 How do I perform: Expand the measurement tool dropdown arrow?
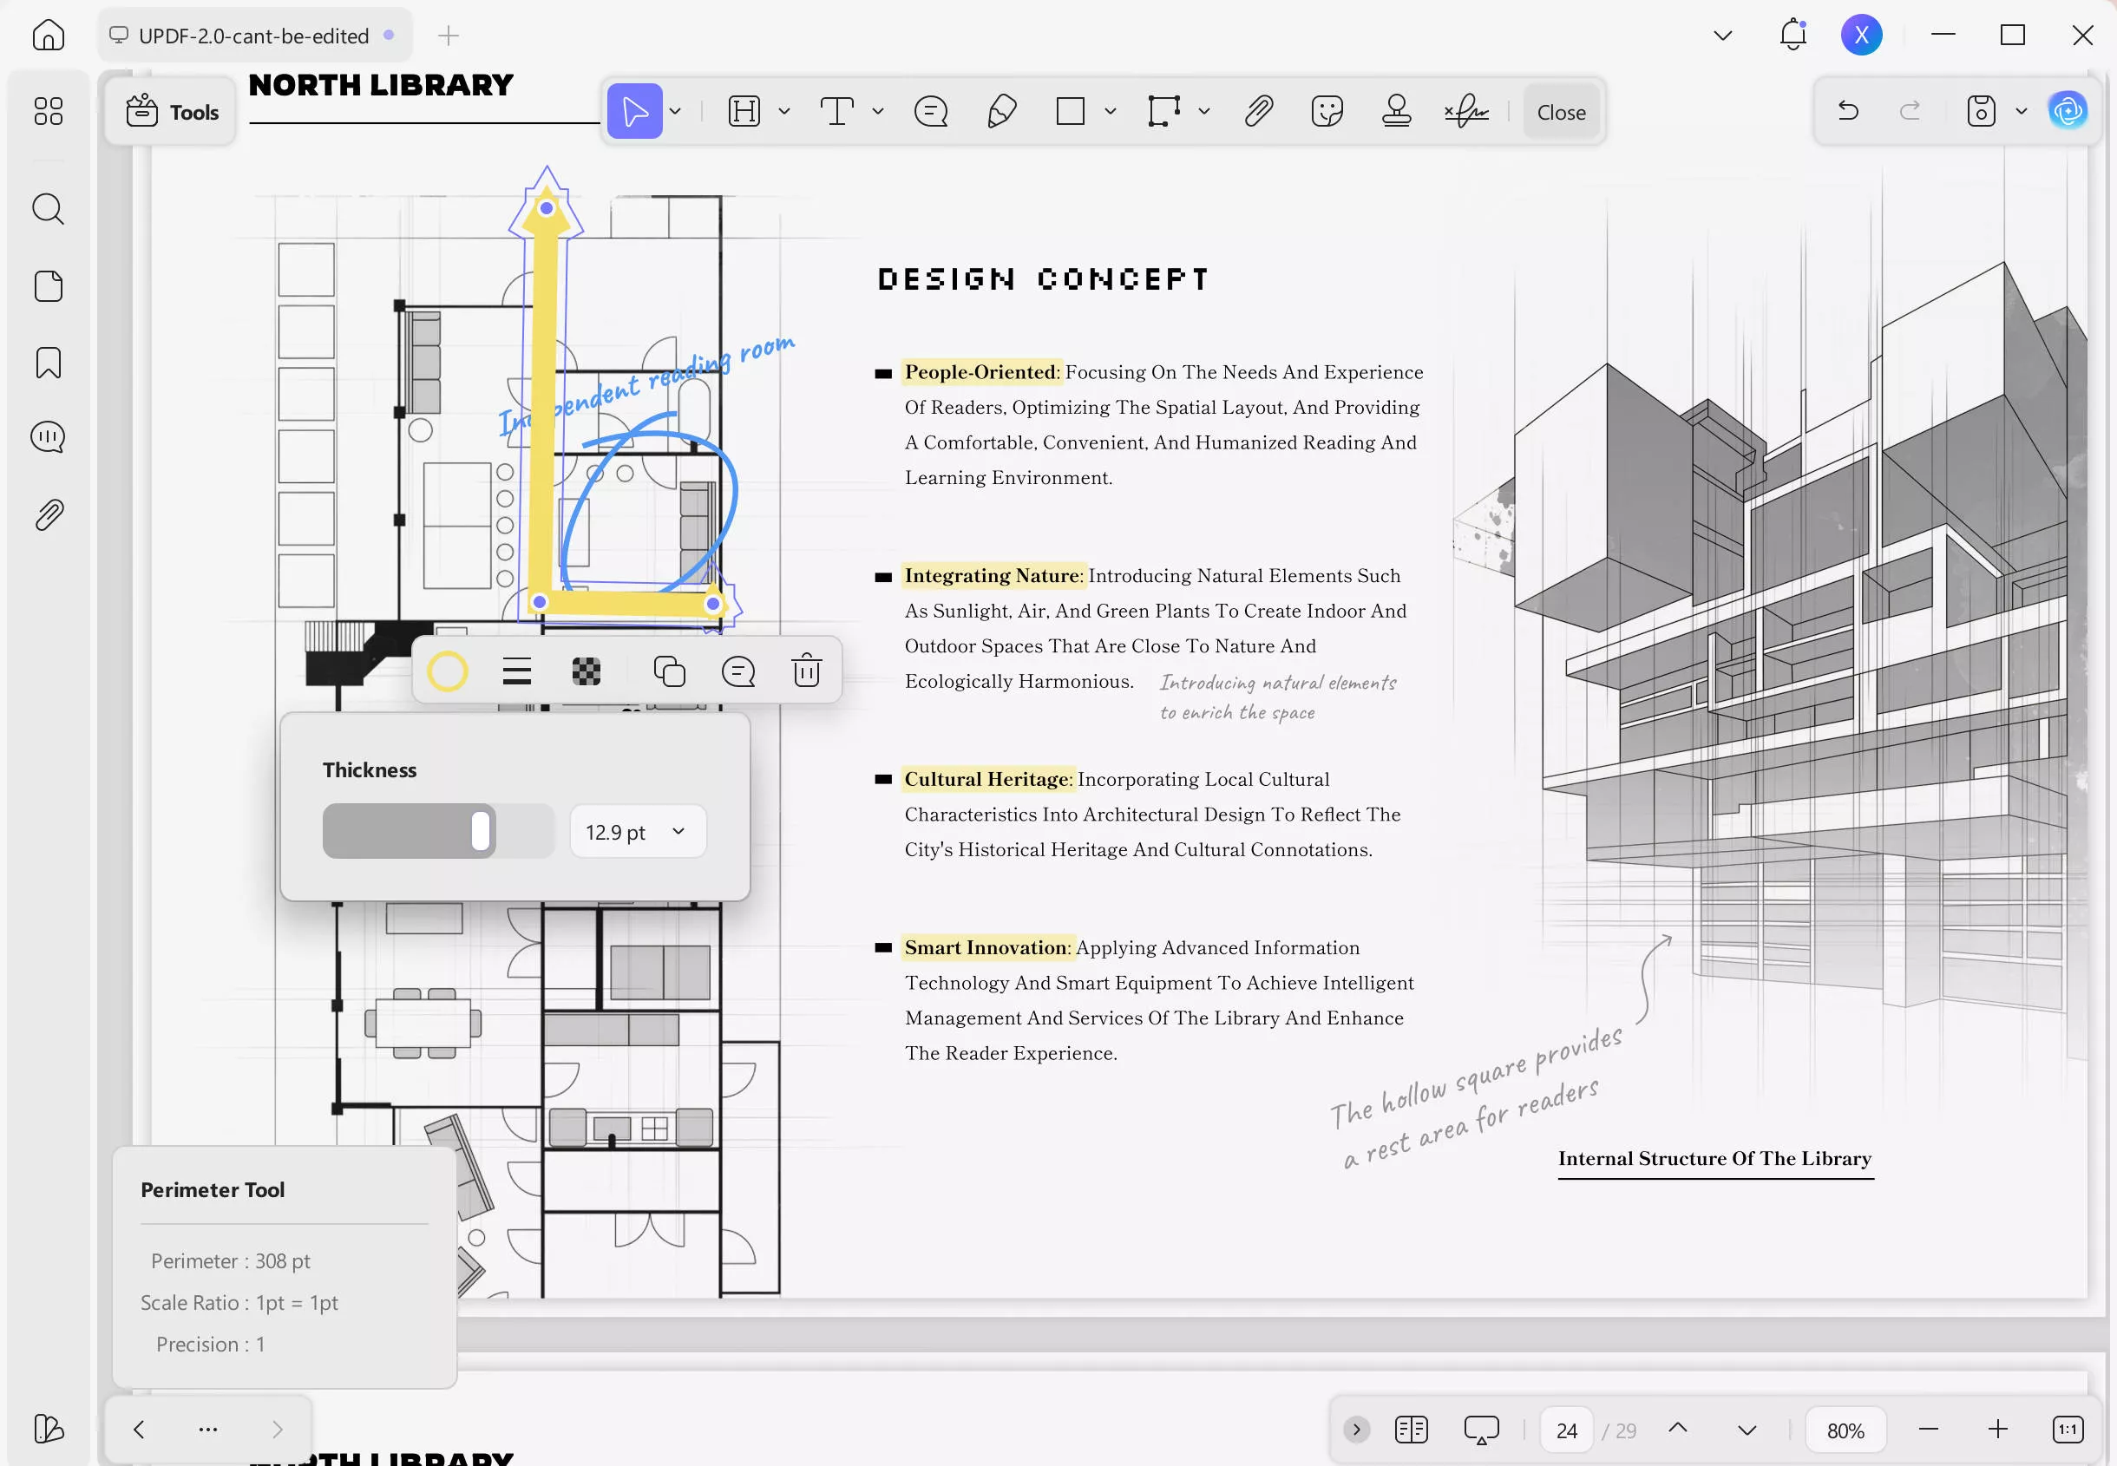1204,112
